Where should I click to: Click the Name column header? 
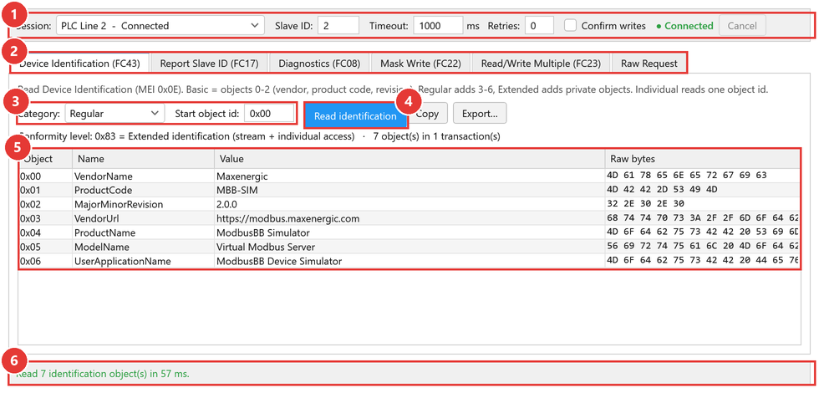pos(143,159)
